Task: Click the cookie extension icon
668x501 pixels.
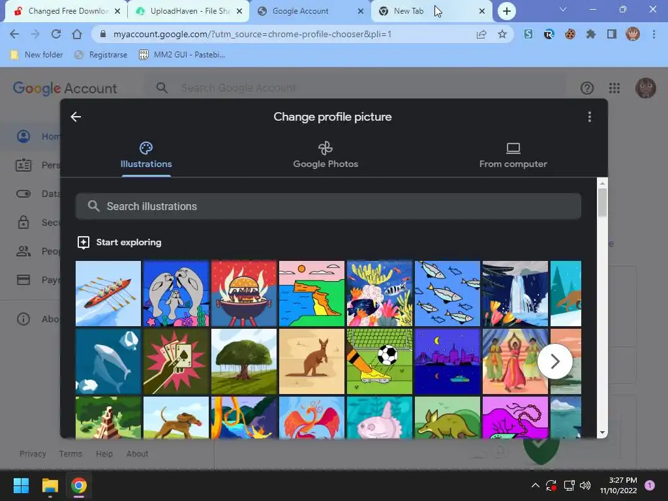Action: [x=570, y=34]
